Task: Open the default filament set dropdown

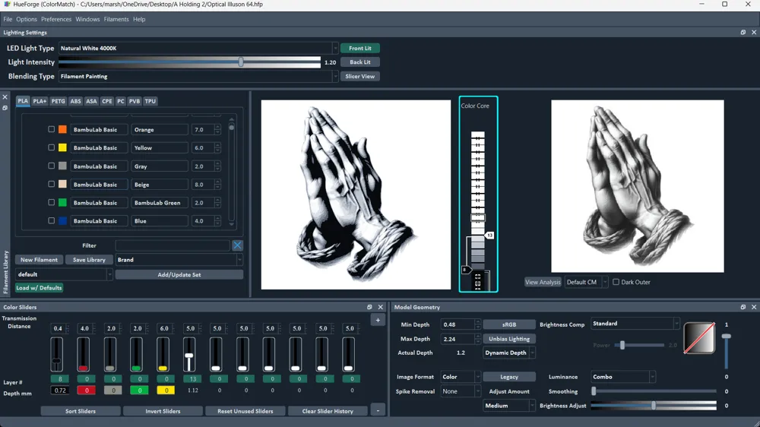Action: 64,274
